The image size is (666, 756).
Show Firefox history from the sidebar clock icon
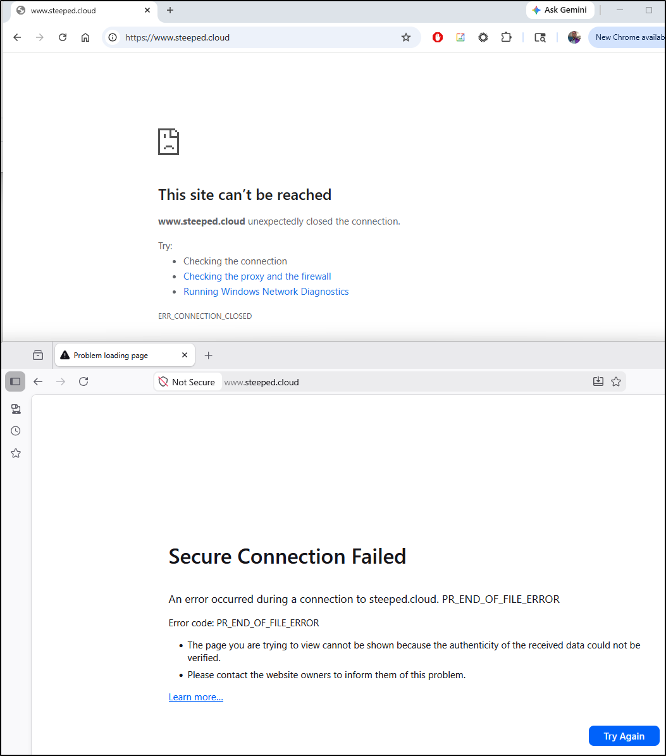(16, 431)
